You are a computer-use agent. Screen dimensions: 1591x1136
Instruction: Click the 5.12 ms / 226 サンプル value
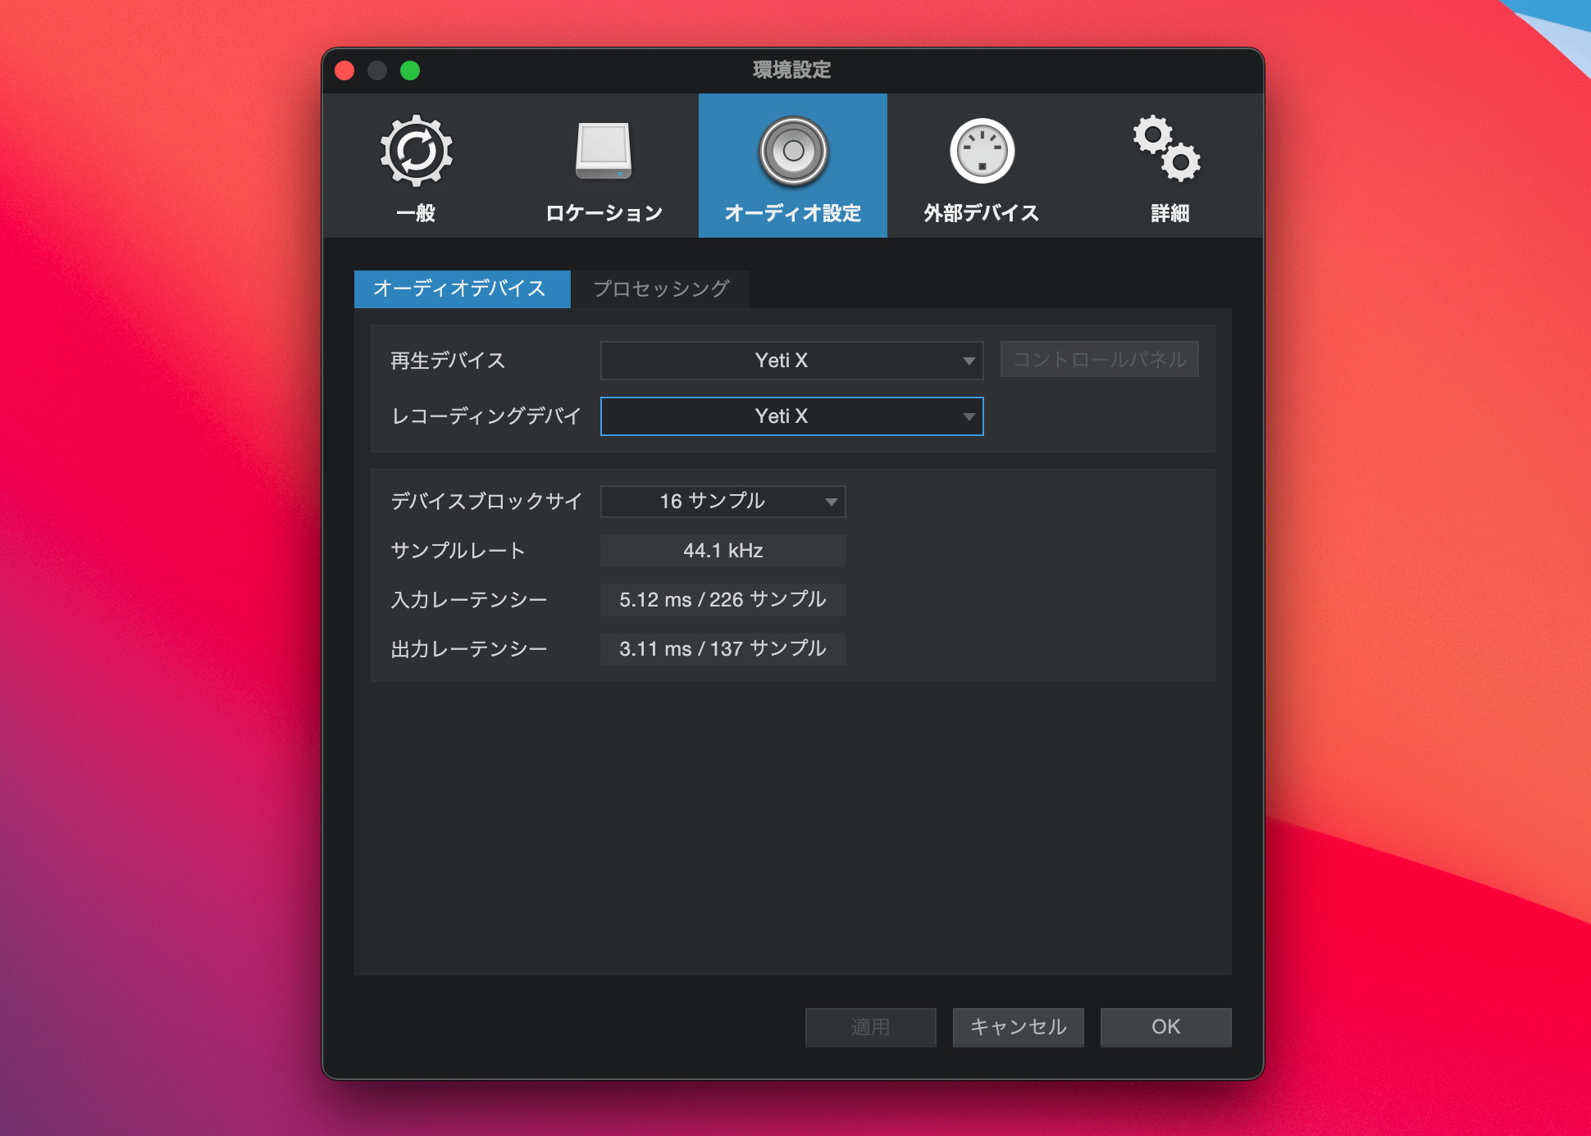[x=723, y=600]
